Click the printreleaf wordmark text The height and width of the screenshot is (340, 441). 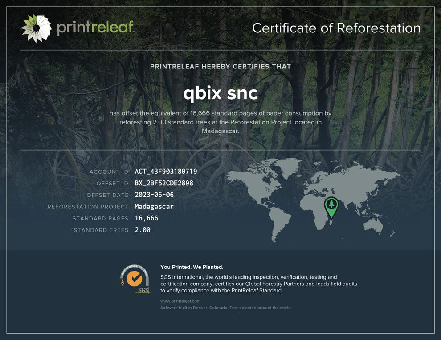[96, 28]
